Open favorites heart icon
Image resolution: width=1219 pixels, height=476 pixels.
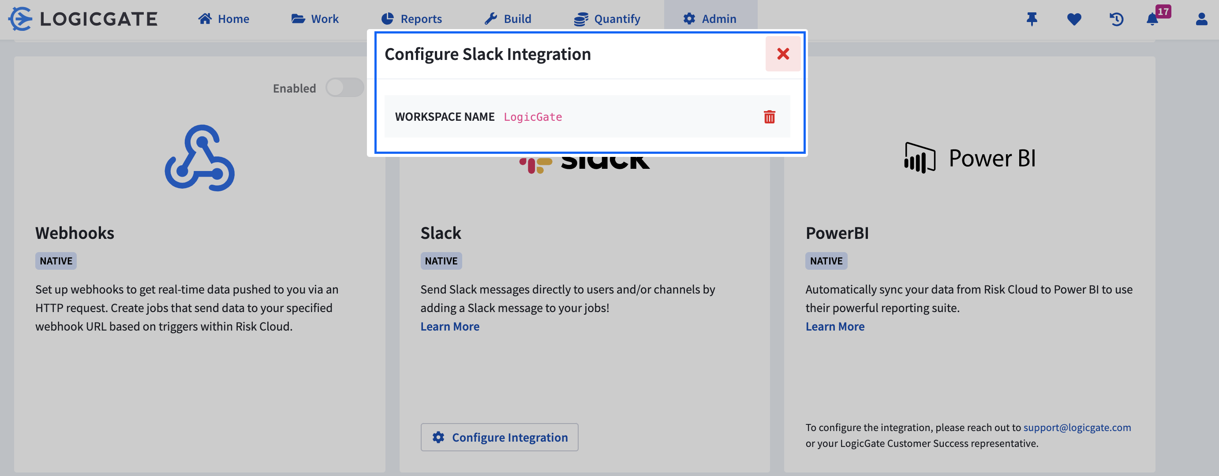(1074, 19)
